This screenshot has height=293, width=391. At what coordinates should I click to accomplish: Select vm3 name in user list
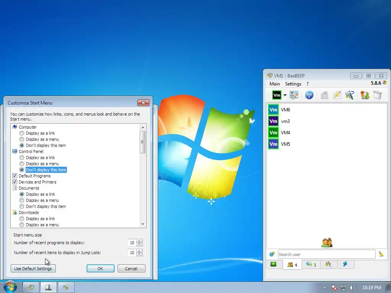tap(285, 121)
